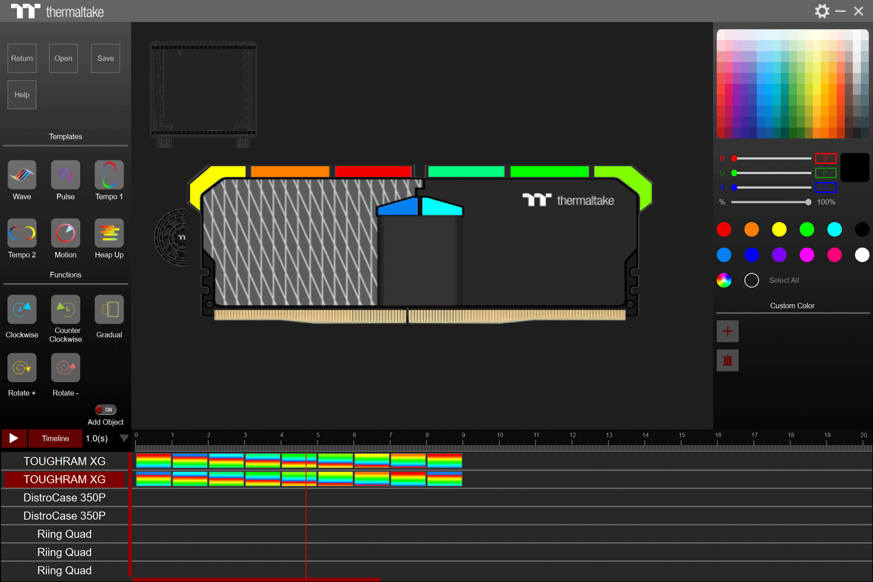Image resolution: width=873 pixels, height=582 pixels.
Task: Open the Help button
Action: point(22,95)
